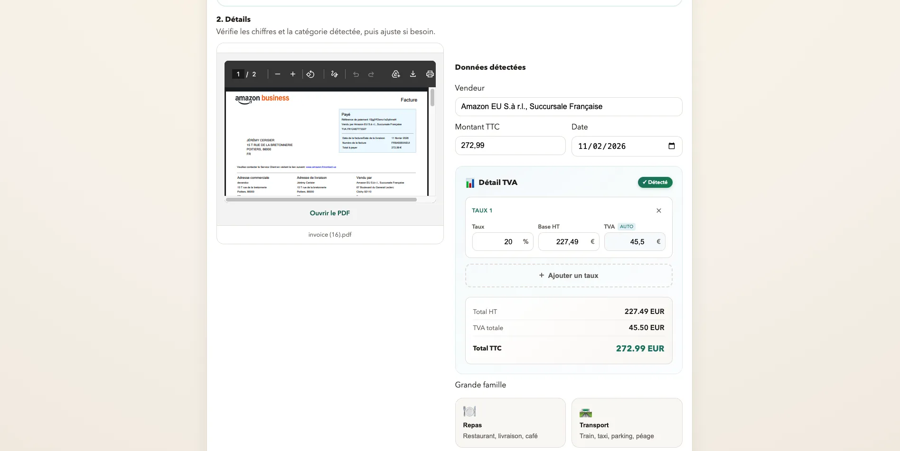Screen dimensions: 900x451
Task: Save the PDF to Google Drive
Action: coord(396,74)
